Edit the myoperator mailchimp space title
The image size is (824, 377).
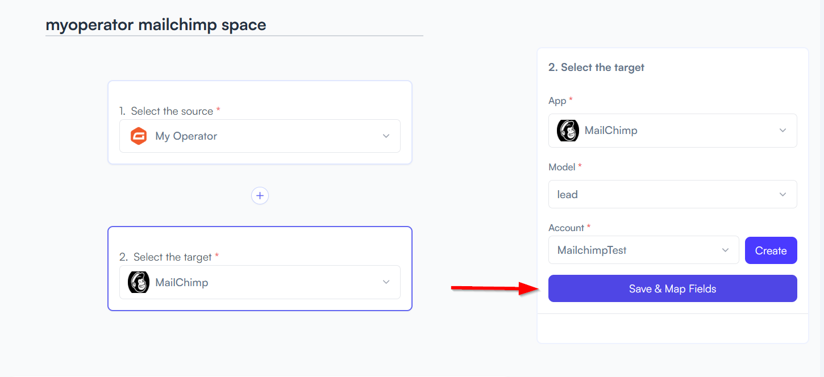tap(156, 25)
